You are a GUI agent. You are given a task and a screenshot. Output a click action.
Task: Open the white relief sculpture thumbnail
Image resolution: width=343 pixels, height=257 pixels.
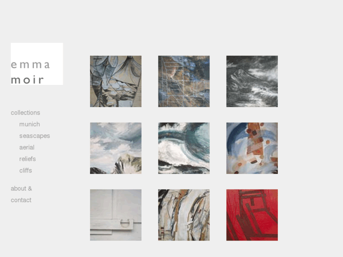click(x=116, y=215)
